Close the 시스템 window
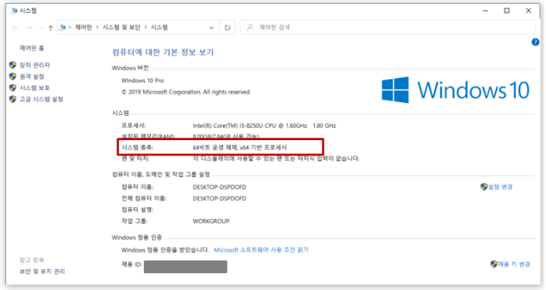 (528, 10)
